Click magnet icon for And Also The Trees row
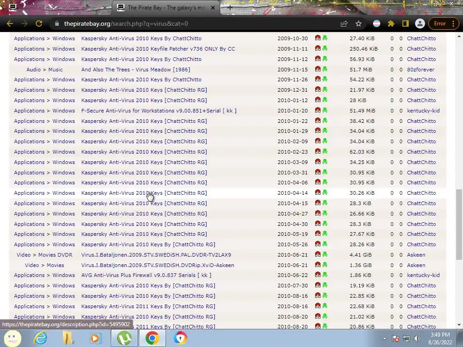This screenshot has width=463, height=347. [x=318, y=69]
